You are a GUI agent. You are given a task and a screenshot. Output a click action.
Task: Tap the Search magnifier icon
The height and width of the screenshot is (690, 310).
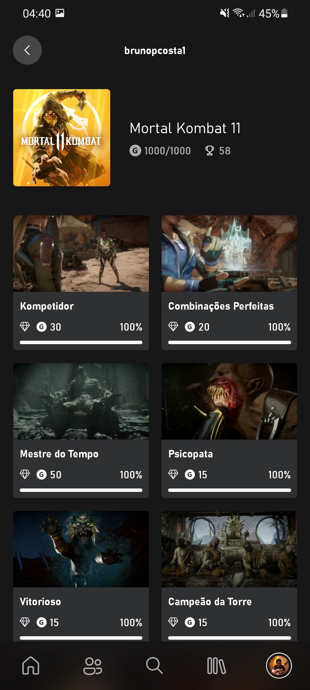154,665
